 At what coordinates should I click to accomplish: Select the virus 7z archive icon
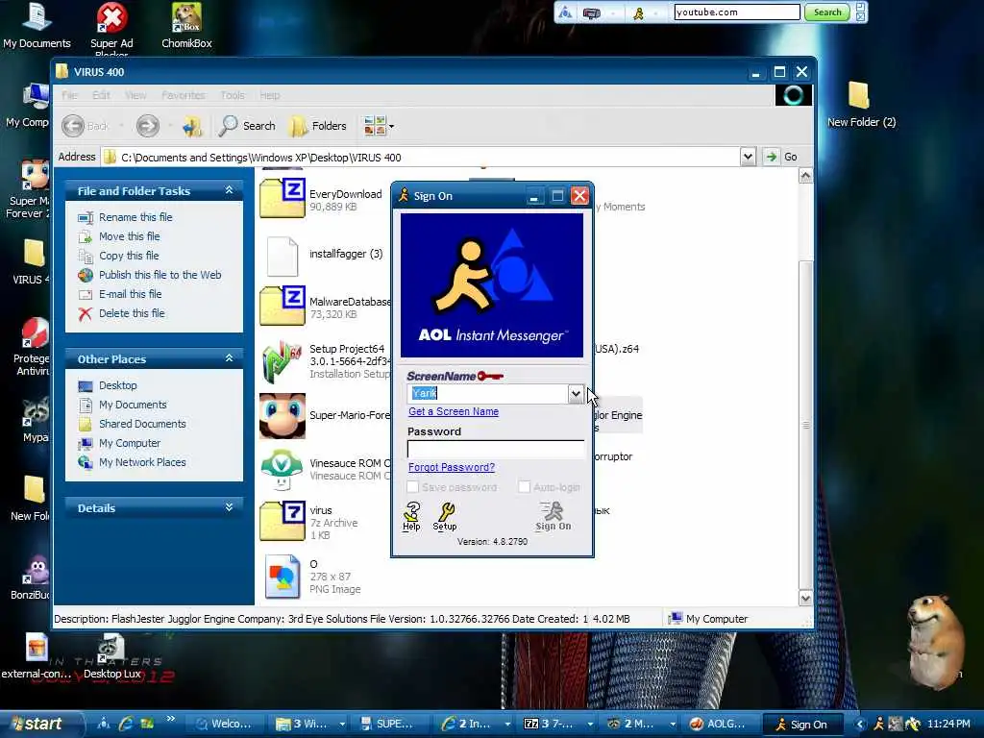[x=283, y=521]
